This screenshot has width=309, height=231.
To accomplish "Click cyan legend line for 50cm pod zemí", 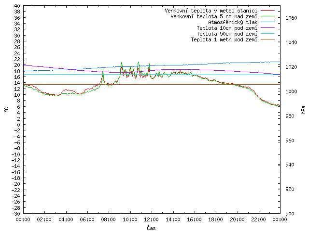I will tap(267, 34).
